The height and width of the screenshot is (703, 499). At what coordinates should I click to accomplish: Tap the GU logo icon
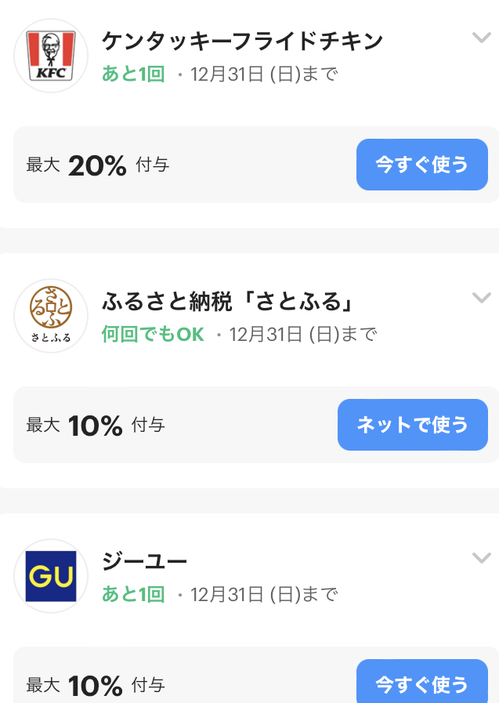51,576
